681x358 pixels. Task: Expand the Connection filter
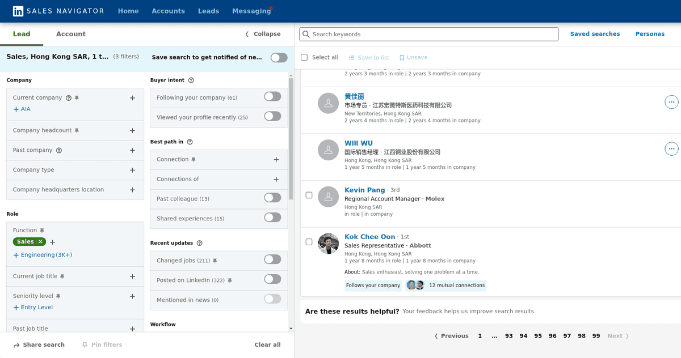(x=276, y=160)
